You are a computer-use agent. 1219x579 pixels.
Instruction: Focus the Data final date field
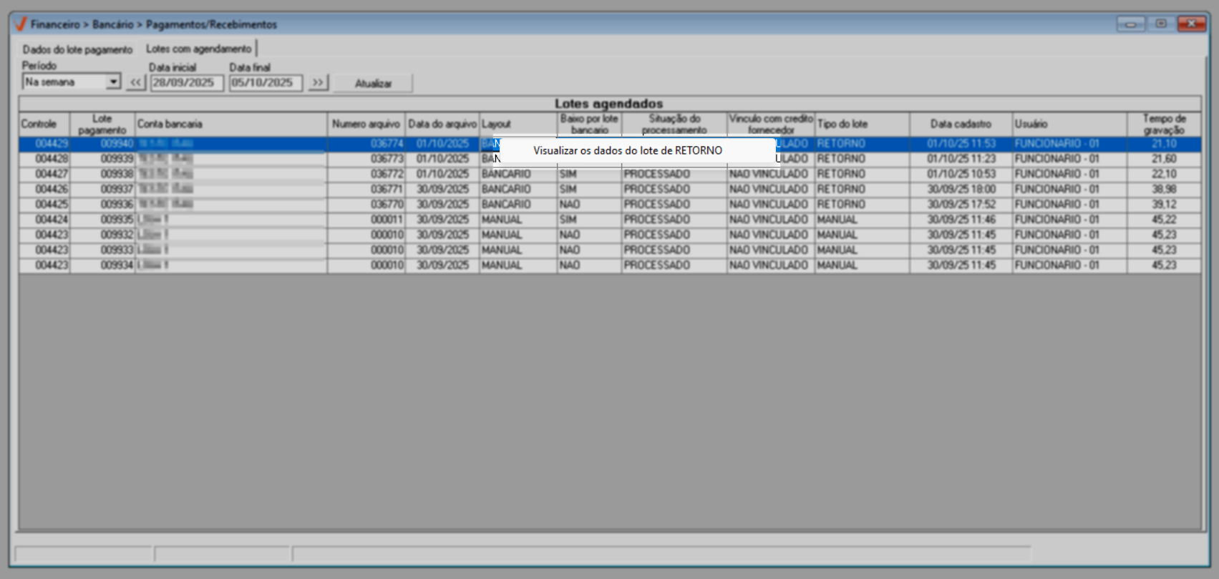tap(266, 83)
